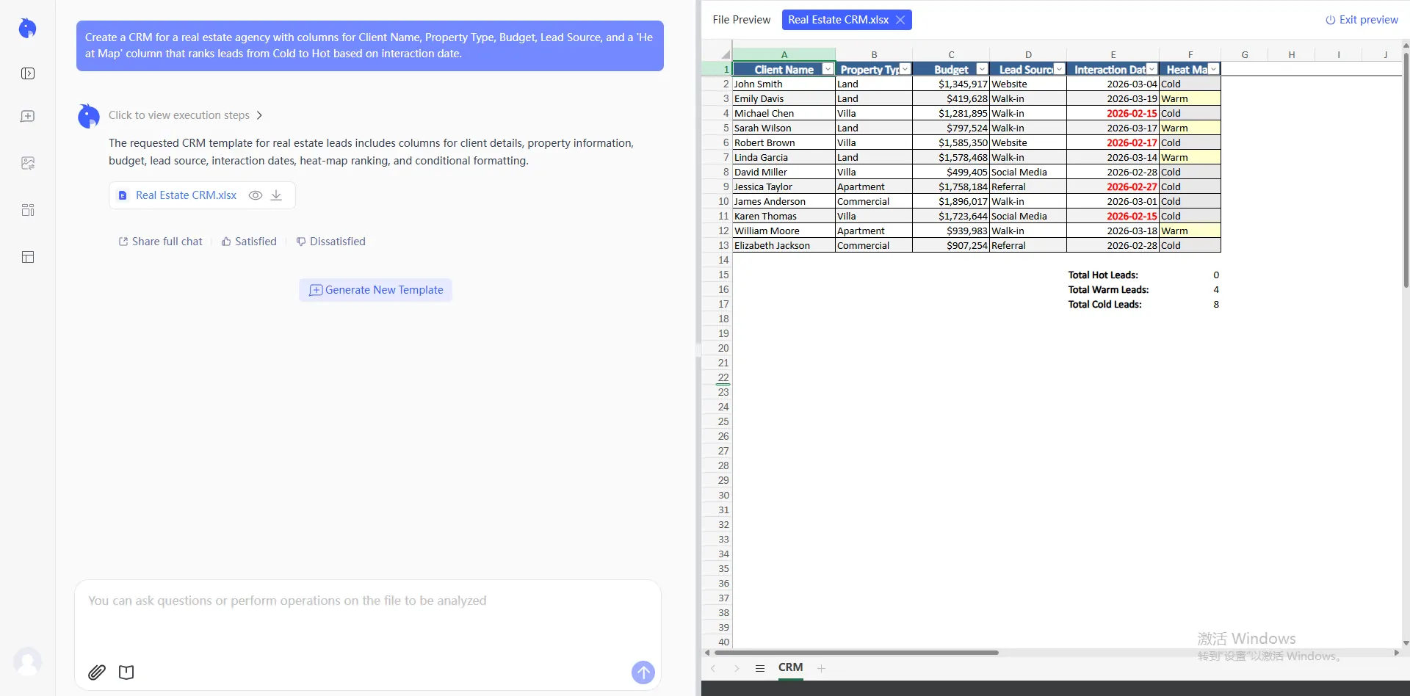Viewport: 1410px width, 696px height.
Task: Click Generate New Template button
Action: pyautogui.click(x=375, y=290)
